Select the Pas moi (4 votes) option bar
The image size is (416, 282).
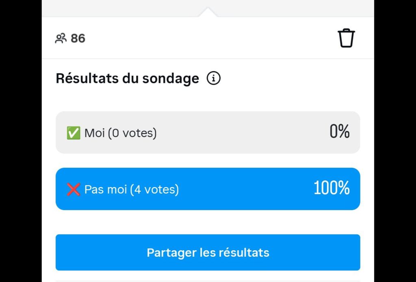[x=208, y=189]
